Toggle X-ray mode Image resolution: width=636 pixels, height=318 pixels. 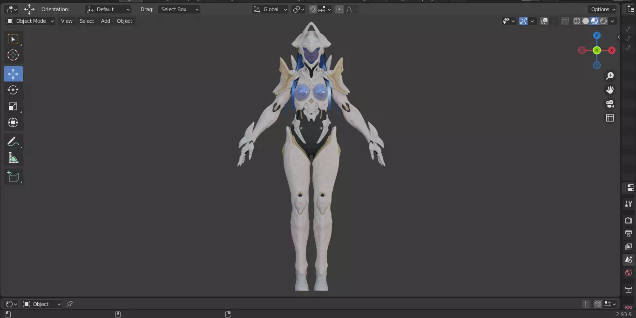coord(565,21)
